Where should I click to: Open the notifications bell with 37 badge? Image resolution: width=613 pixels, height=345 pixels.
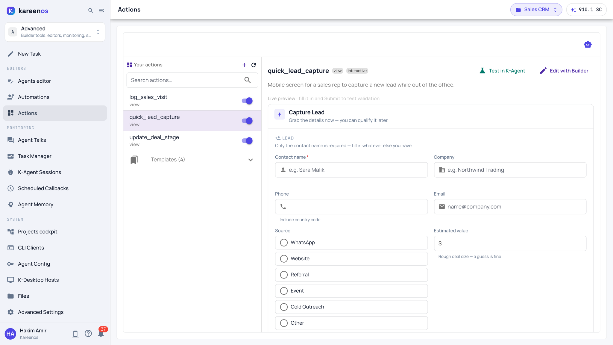[101, 334]
